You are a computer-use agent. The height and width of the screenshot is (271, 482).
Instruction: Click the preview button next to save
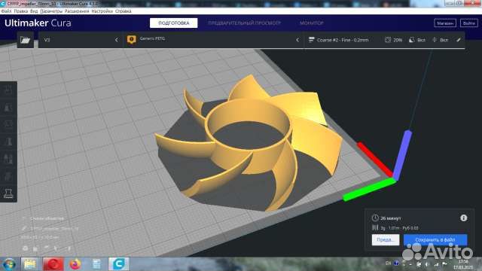tap(386, 239)
